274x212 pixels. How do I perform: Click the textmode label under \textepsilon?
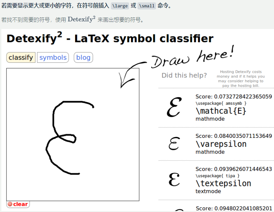pyautogui.click(x=208, y=191)
